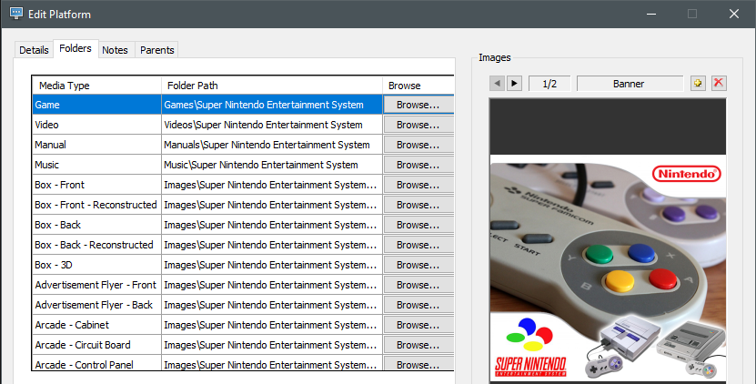The image size is (756, 384).
Task: Click the 1/2 image counter field
Action: [549, 84]
